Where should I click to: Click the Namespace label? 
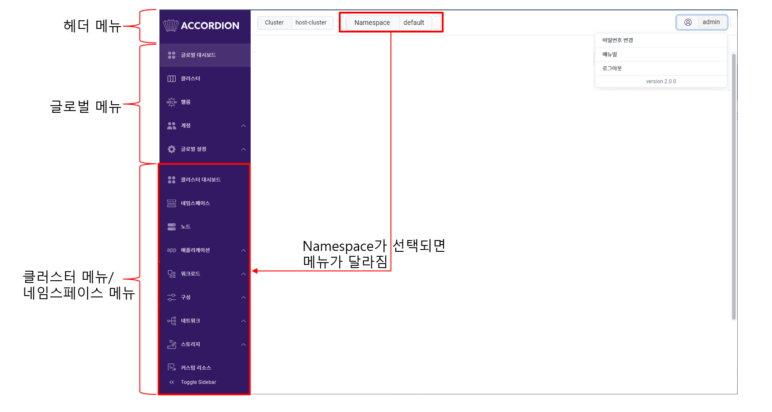372,23
